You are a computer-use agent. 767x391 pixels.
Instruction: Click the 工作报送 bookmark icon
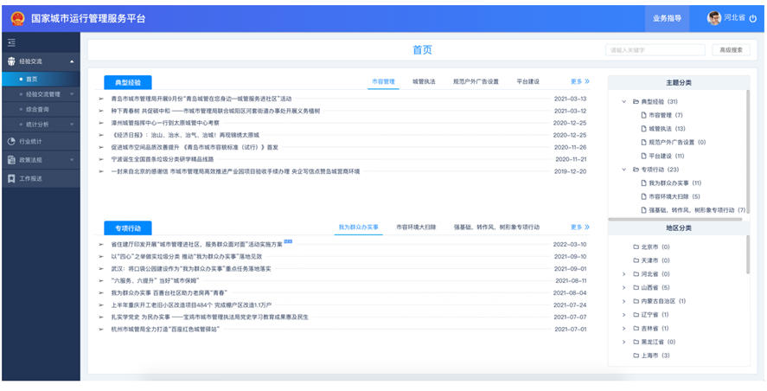[11, 179]
